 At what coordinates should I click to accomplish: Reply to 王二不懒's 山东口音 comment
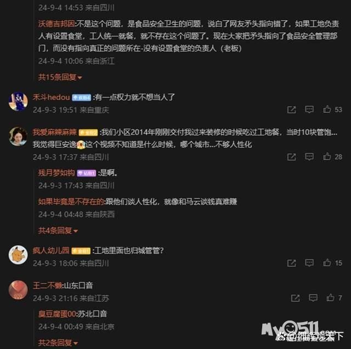pyautogui.click(x=313, y=298)
